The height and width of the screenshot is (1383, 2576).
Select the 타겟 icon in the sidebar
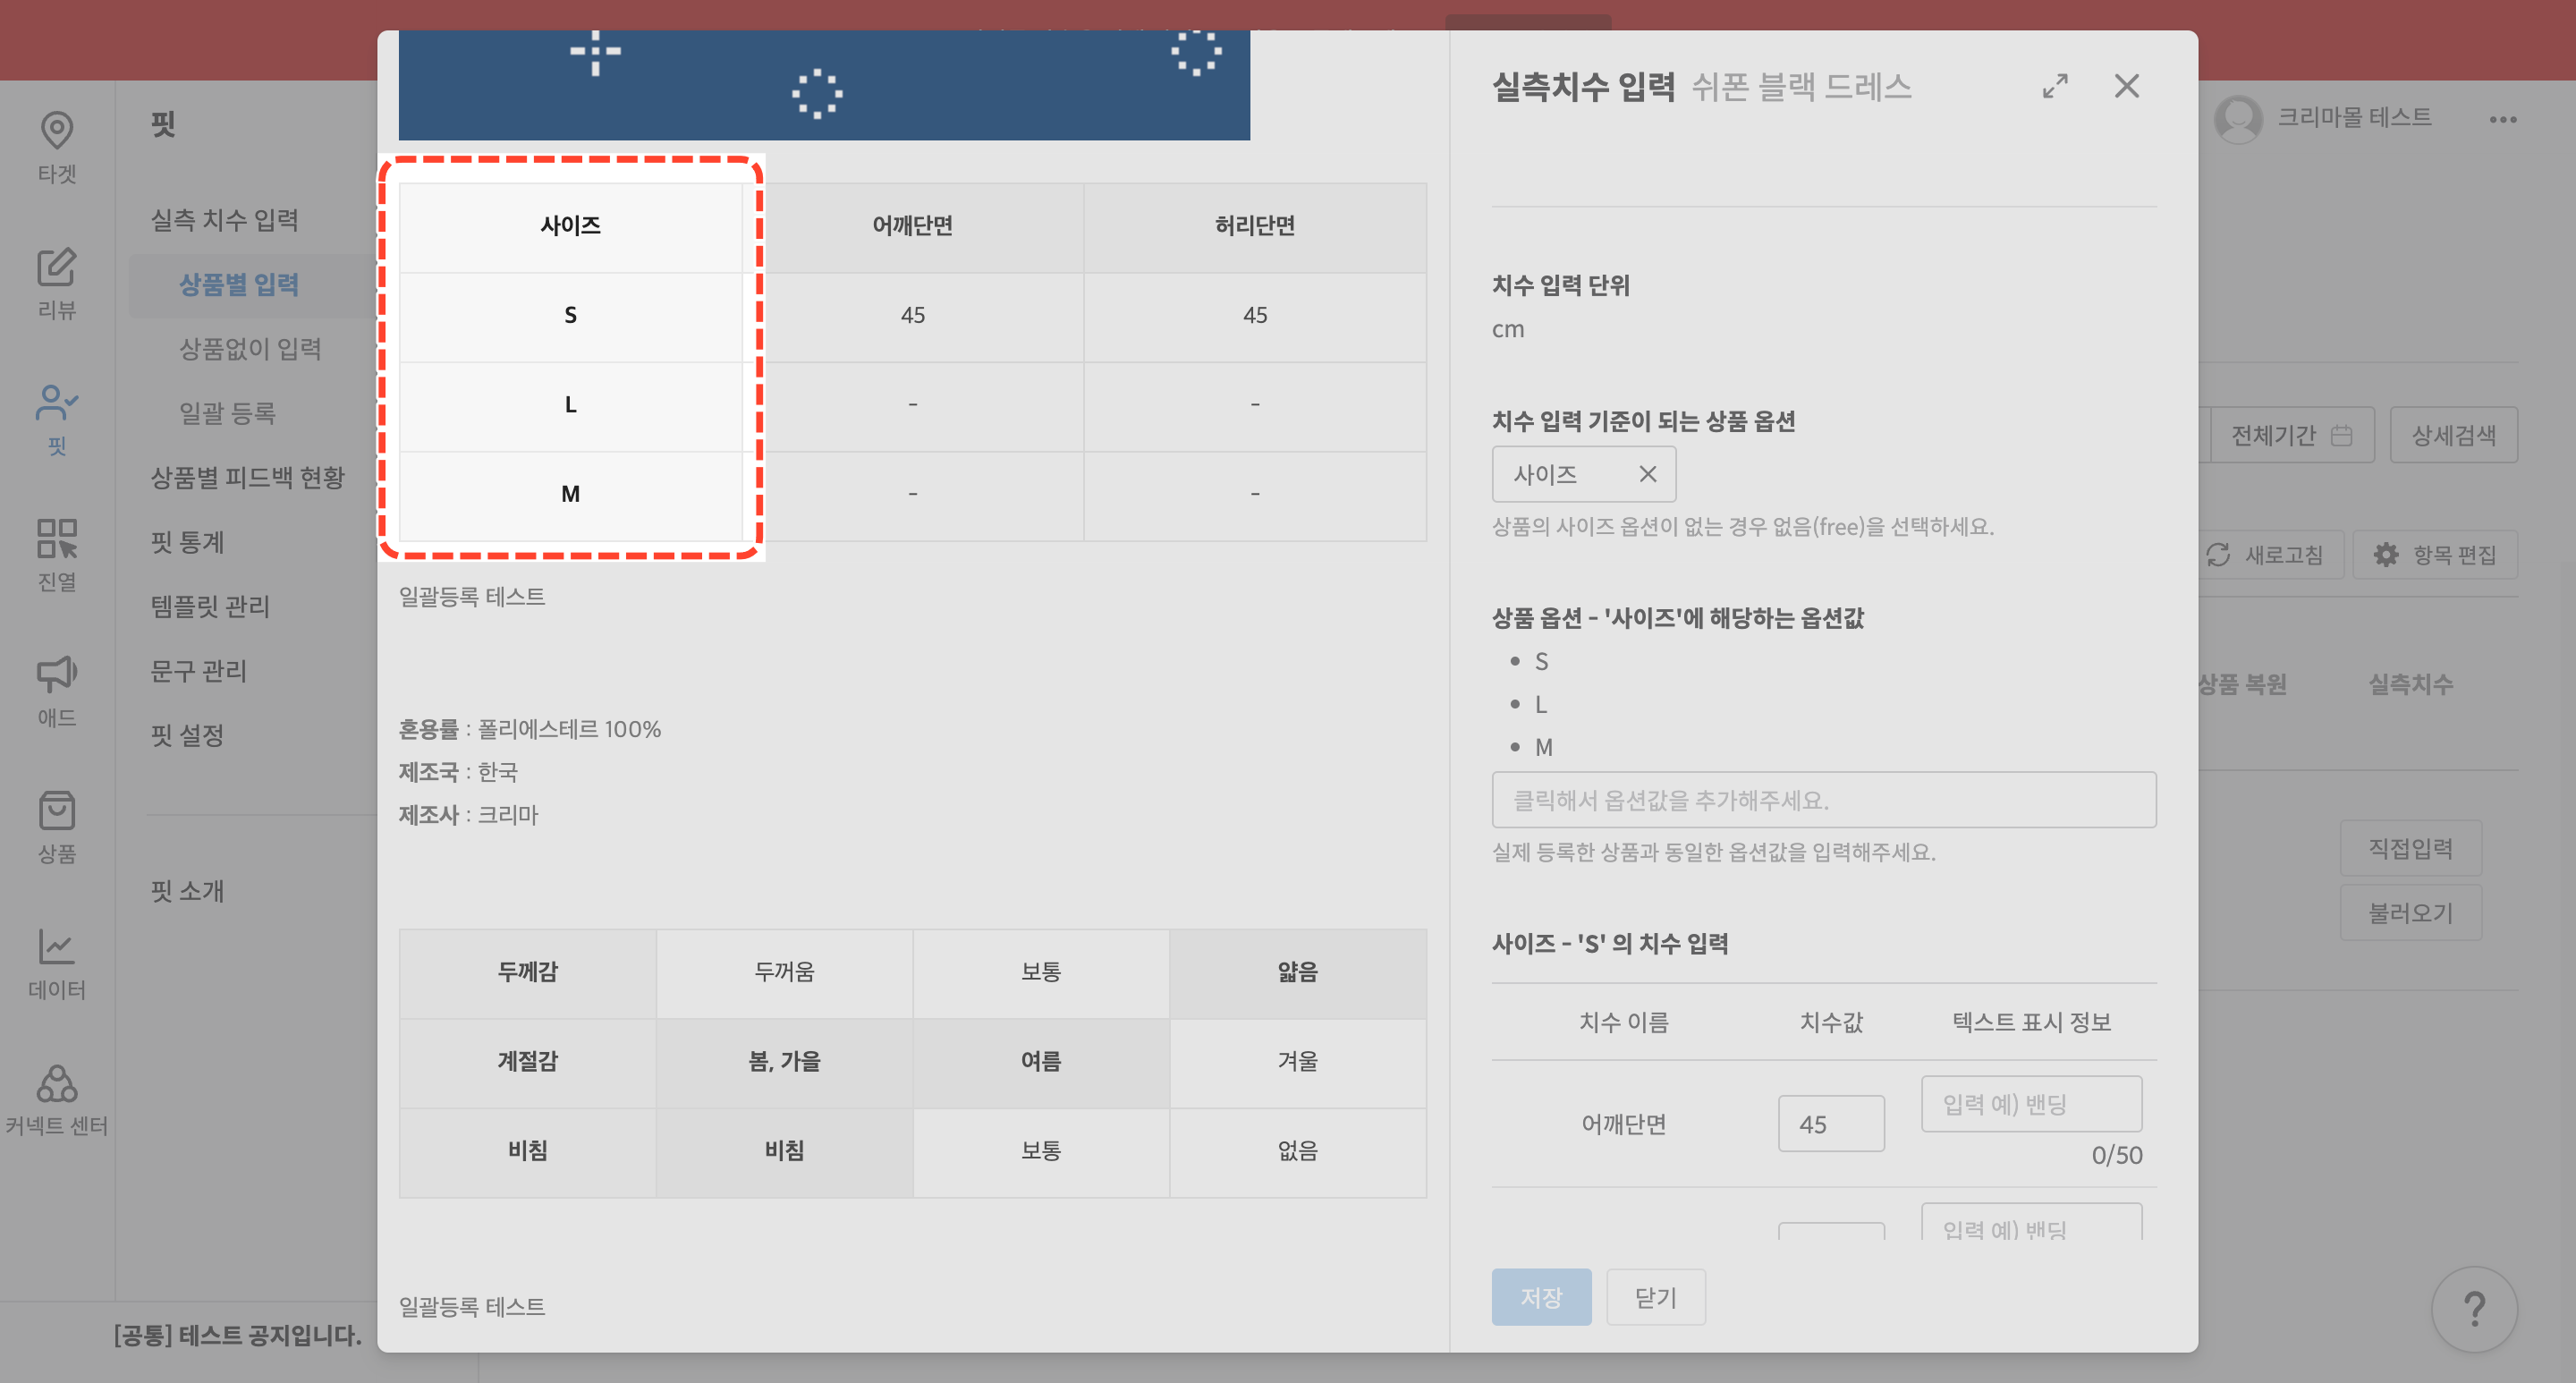pos(56,145)
